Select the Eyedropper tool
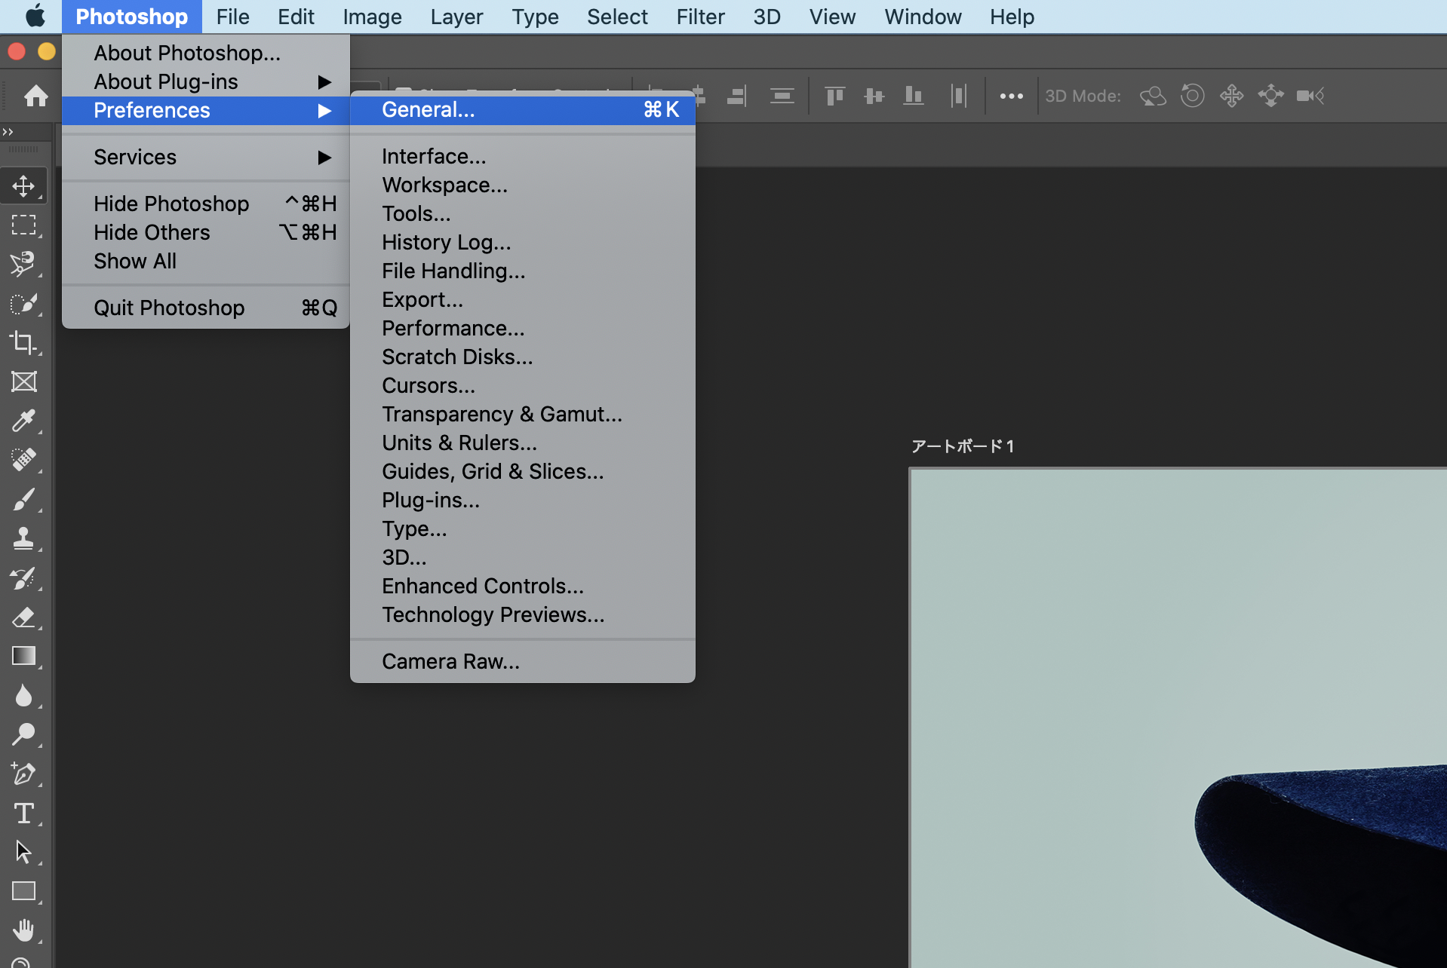 pyautogui.click(x=23, y=421)
